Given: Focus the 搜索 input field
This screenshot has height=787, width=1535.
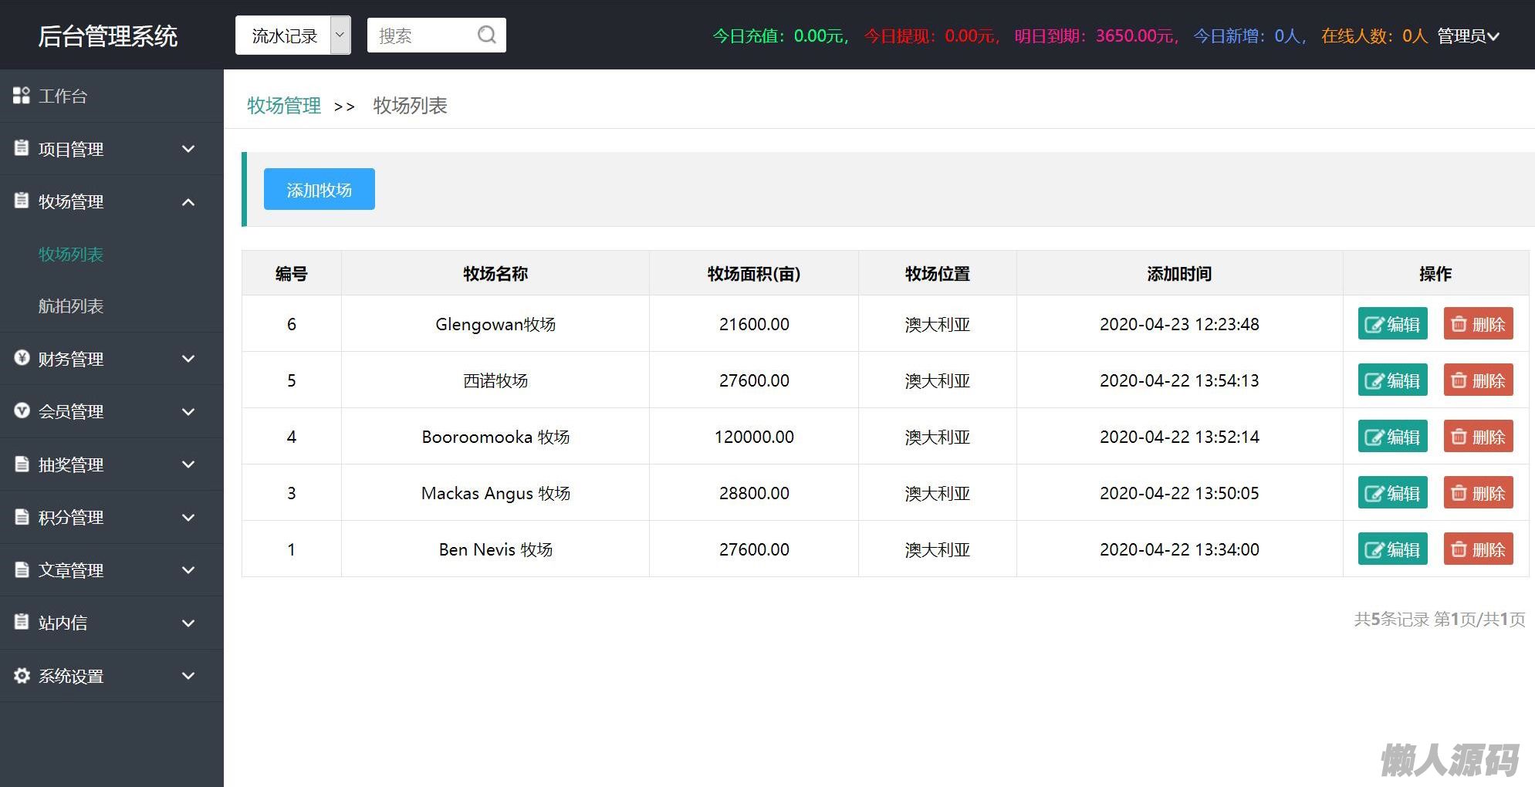Looking at the screenshot, I should click(421, 35).
